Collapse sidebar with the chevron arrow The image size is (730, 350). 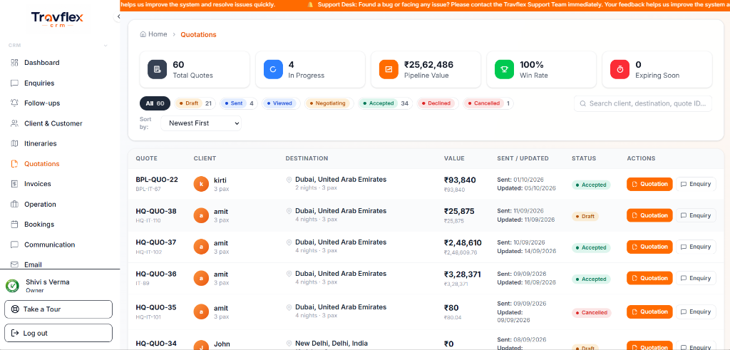pos(118,17)
